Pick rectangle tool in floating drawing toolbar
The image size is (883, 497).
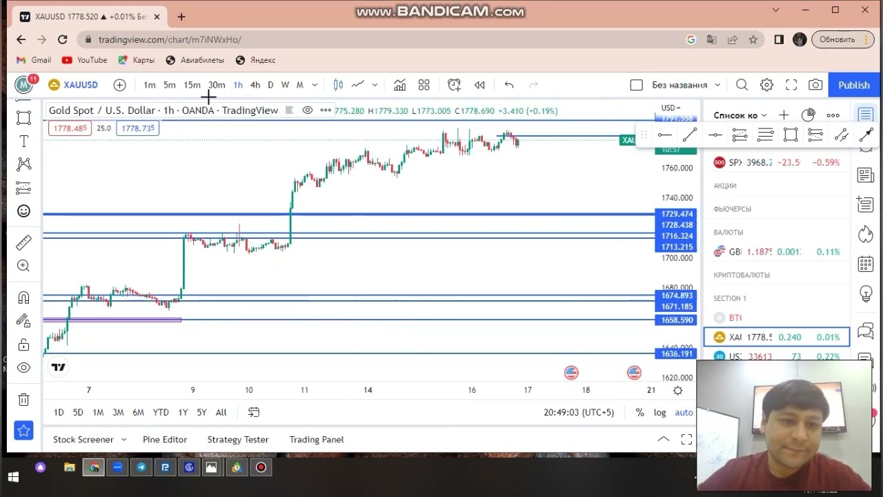(x=791, y=135)
